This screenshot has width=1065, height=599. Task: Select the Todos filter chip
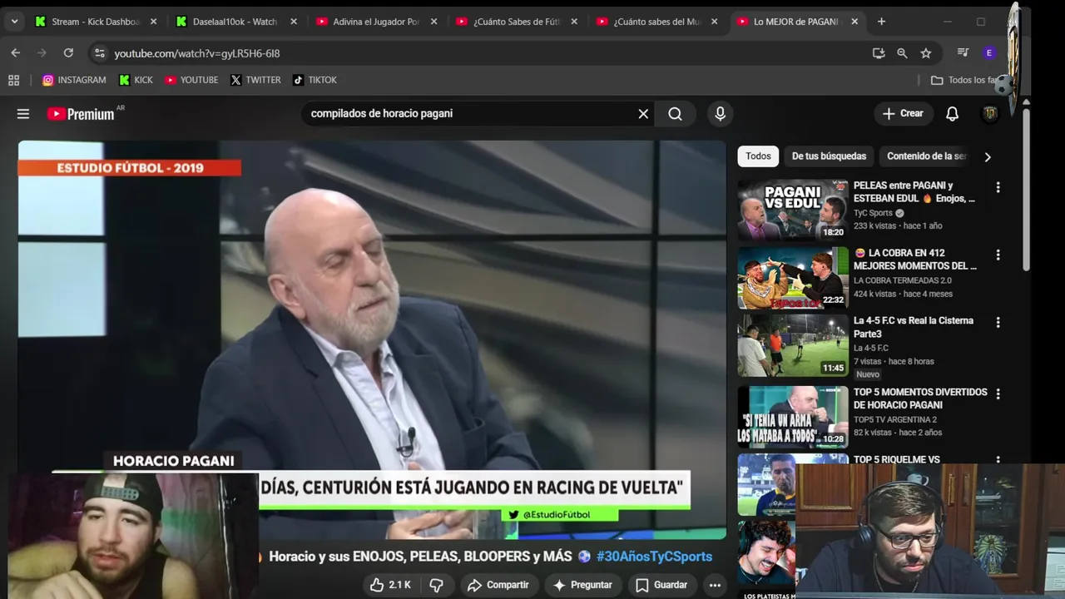[758, 156]
